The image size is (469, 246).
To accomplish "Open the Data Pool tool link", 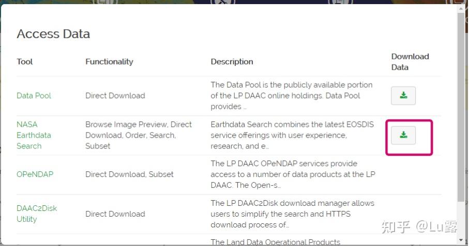I will 34,95.
